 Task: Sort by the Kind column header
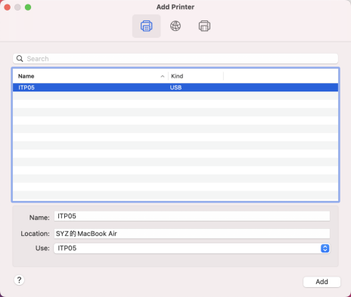(196, 76)
